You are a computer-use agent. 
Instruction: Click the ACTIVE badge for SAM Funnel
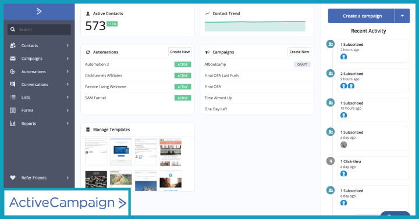coord(183,98)
